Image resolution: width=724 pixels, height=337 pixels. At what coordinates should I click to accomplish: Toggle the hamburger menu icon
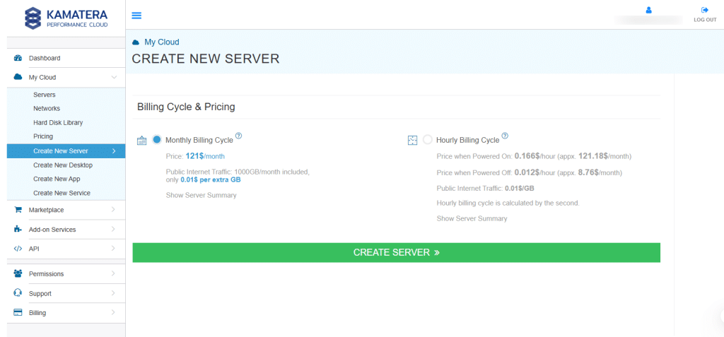[136, 16]
